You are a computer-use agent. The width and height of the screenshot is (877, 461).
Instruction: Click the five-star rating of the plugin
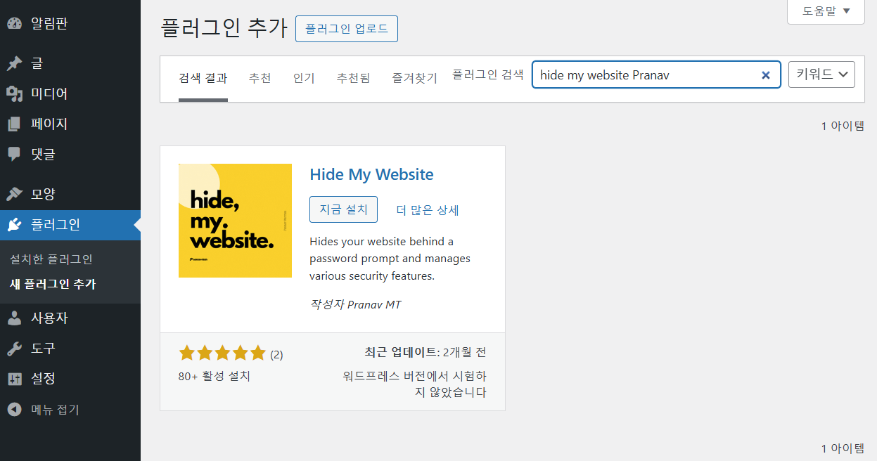click(x=222, y=353)
